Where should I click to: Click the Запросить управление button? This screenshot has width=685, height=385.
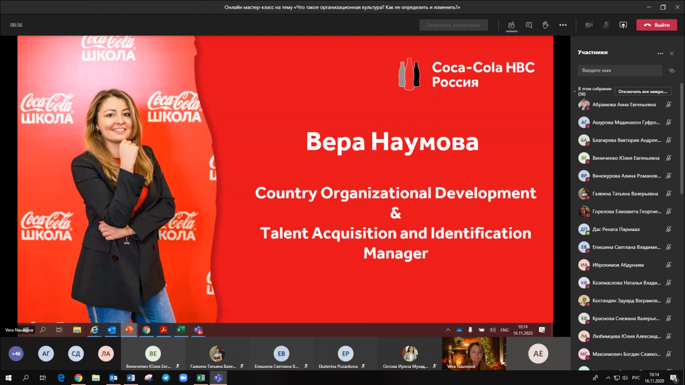click(454, 25)
